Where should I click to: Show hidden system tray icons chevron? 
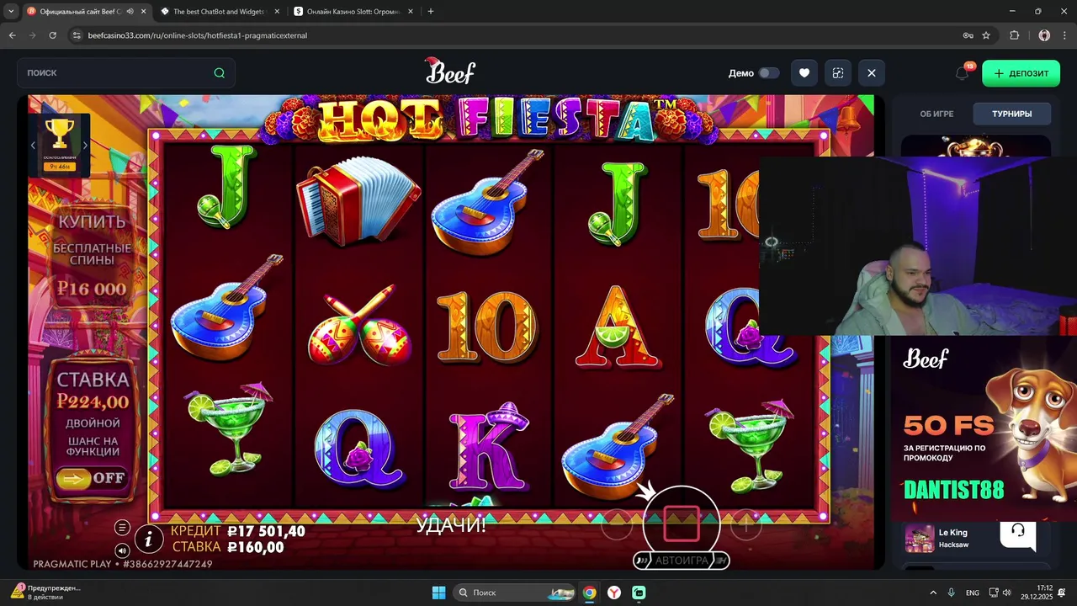pos(932,593)
